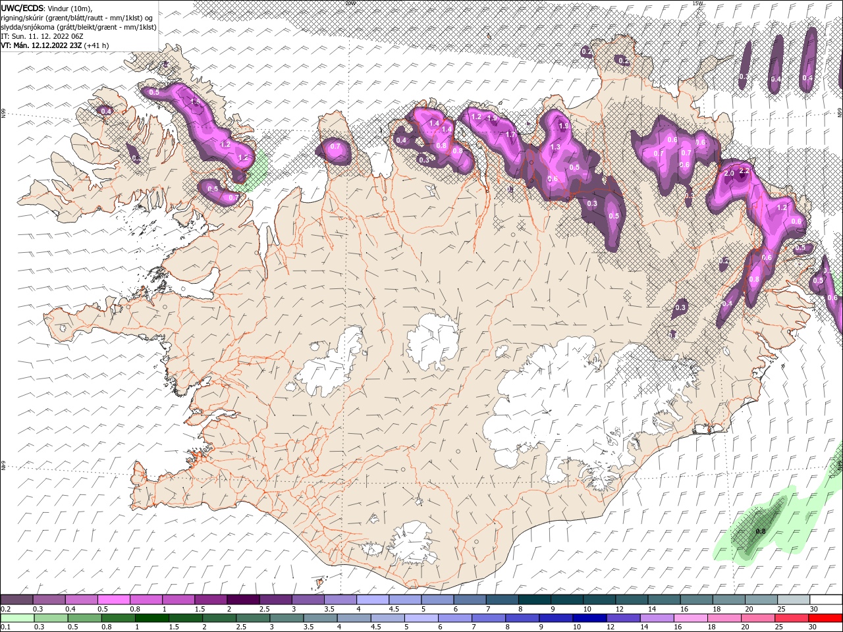Select the white swatch ending the snow scale
This screenshot has height=632, width=843.
click(x=826, y=599)
